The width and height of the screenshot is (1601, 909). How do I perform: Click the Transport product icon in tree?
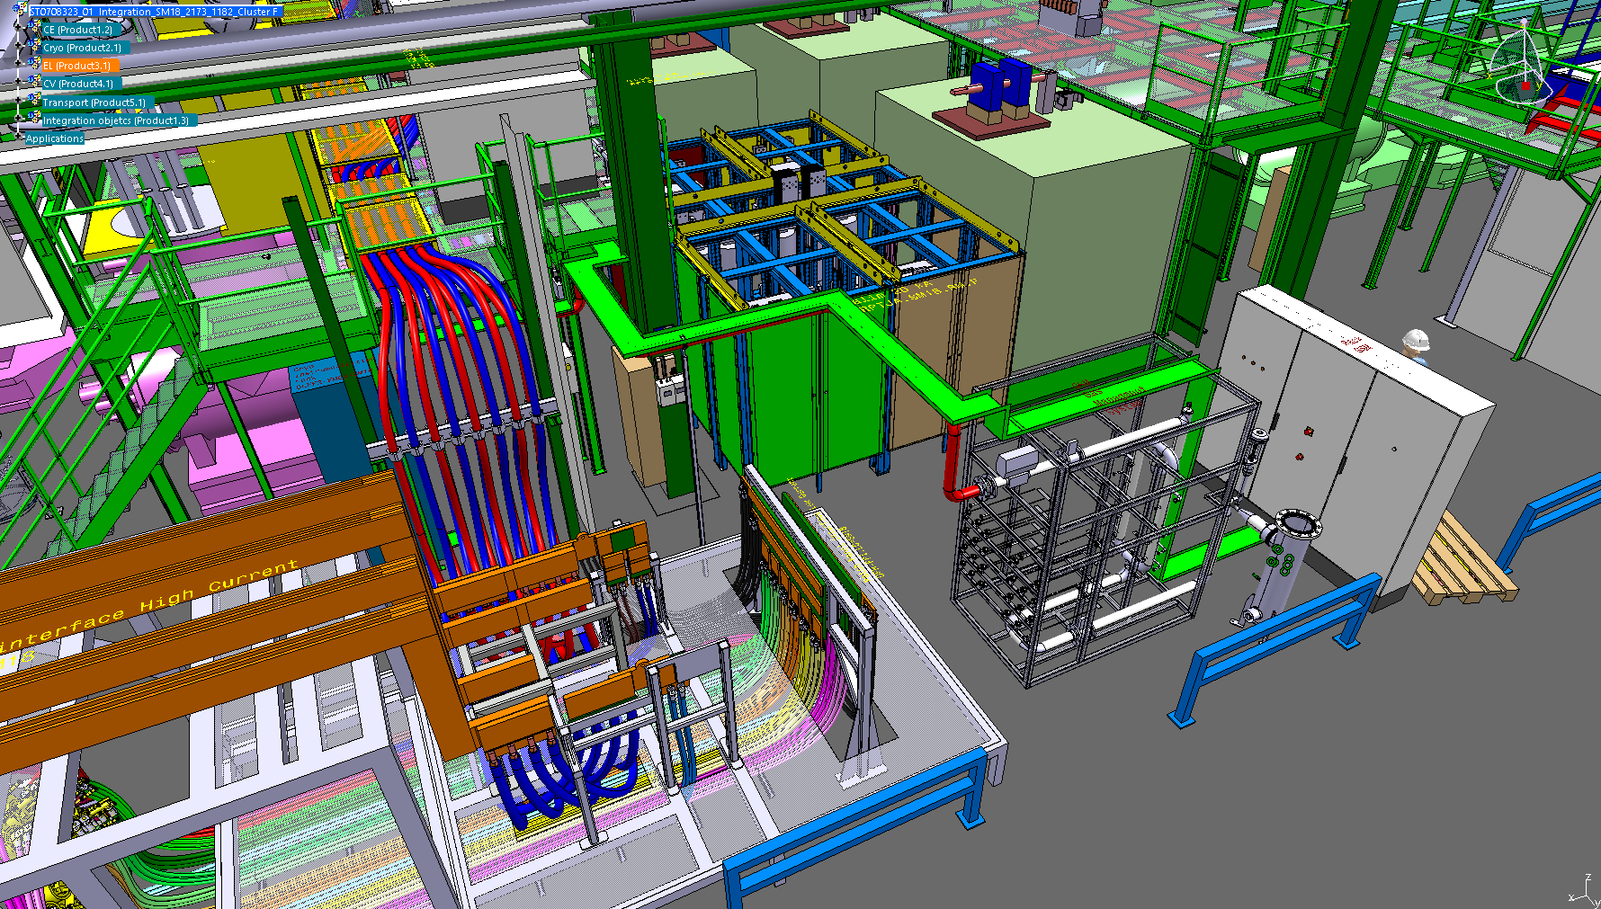[x=35, y=102]
